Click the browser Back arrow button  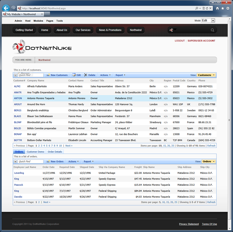[6, 8]
